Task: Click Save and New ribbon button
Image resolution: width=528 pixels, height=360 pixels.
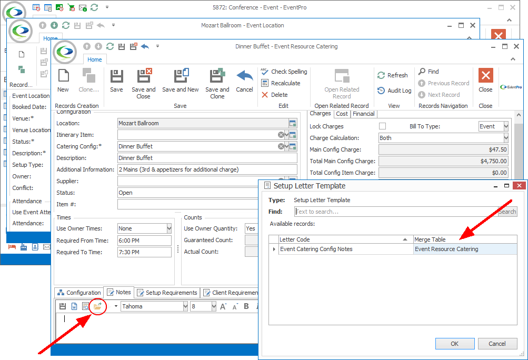Action: click(x=181, y=81)
